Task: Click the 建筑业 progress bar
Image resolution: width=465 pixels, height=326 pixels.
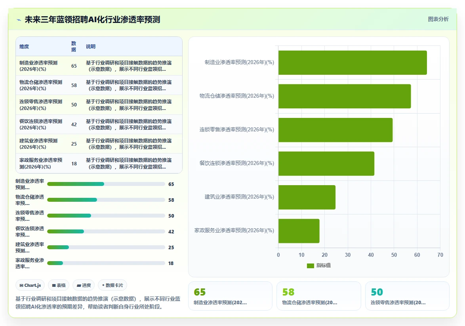Action: pyautogui.click(x=106, y=247)
